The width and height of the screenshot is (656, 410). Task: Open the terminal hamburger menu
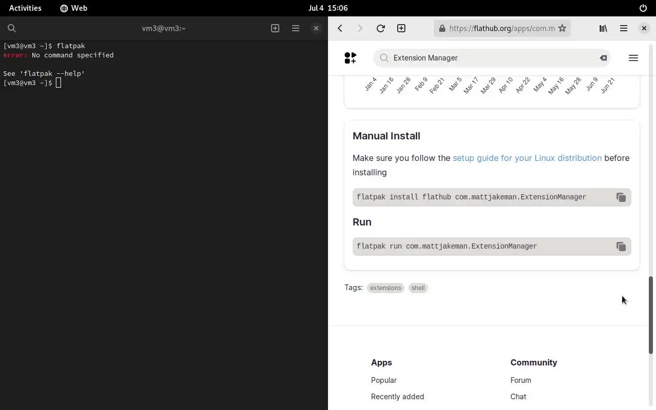[296, 28]
